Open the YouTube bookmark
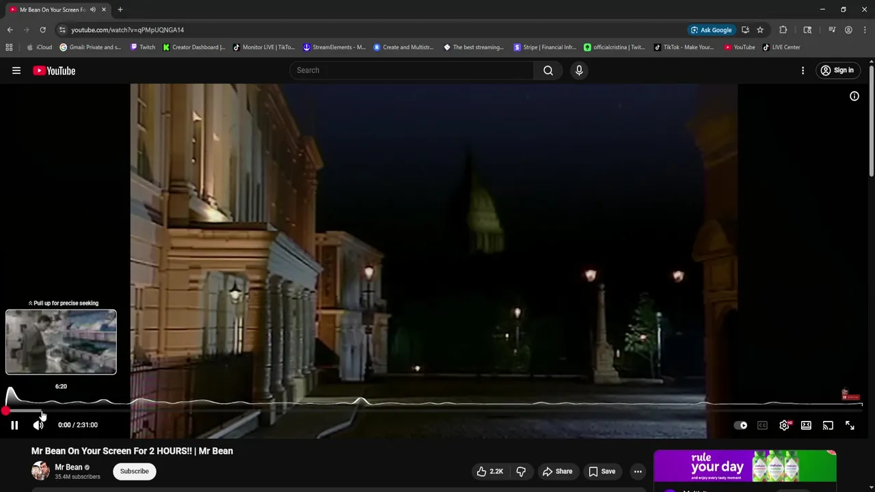Image resolution: width=875 pixels, height=492 pixels. [x=740, y=47]
